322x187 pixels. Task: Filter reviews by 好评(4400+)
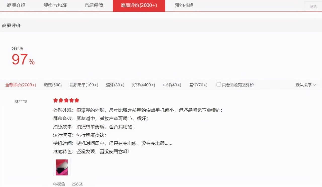pos(143,85)
